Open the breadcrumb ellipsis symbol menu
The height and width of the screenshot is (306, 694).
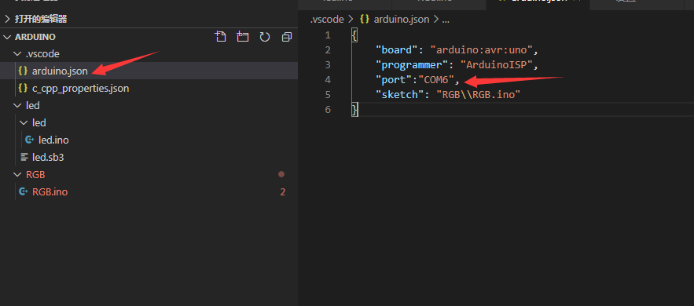click(446, 20)
